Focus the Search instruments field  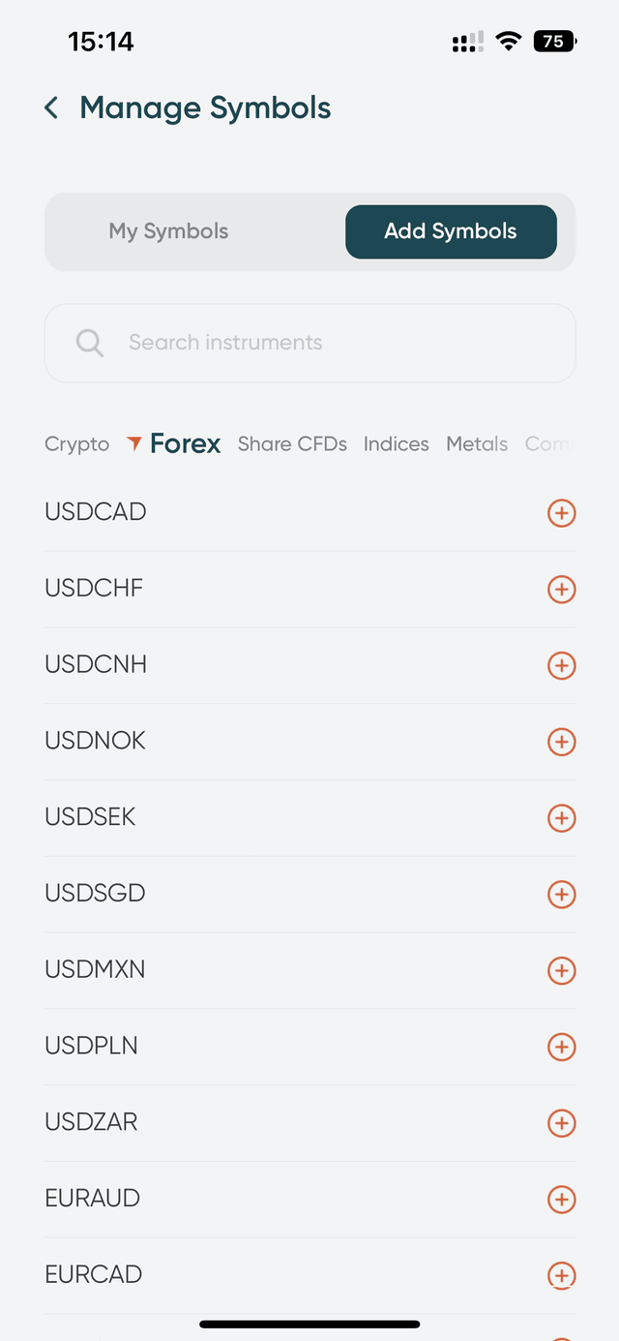click(x=329, y=343)
